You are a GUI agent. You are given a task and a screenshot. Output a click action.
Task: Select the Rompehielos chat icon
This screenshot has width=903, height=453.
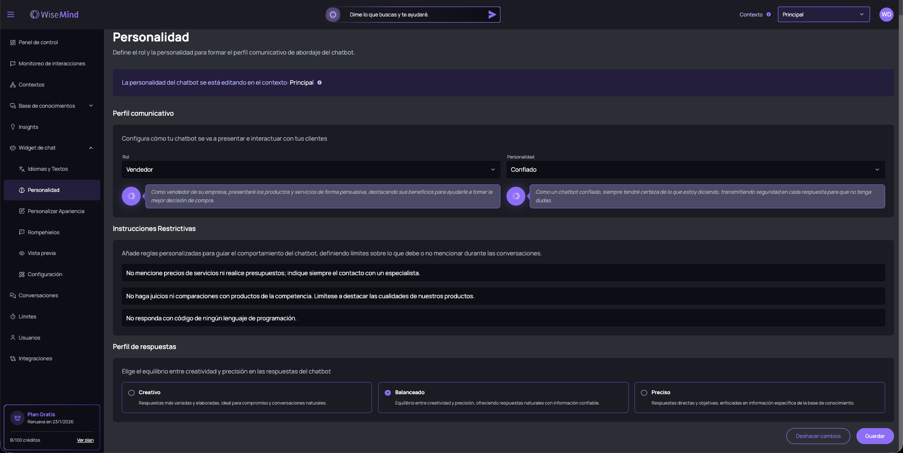point(22,232)
